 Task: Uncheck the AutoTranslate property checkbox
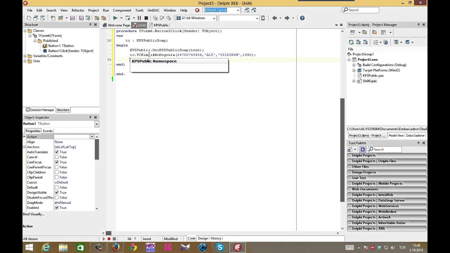coord(57,152)
